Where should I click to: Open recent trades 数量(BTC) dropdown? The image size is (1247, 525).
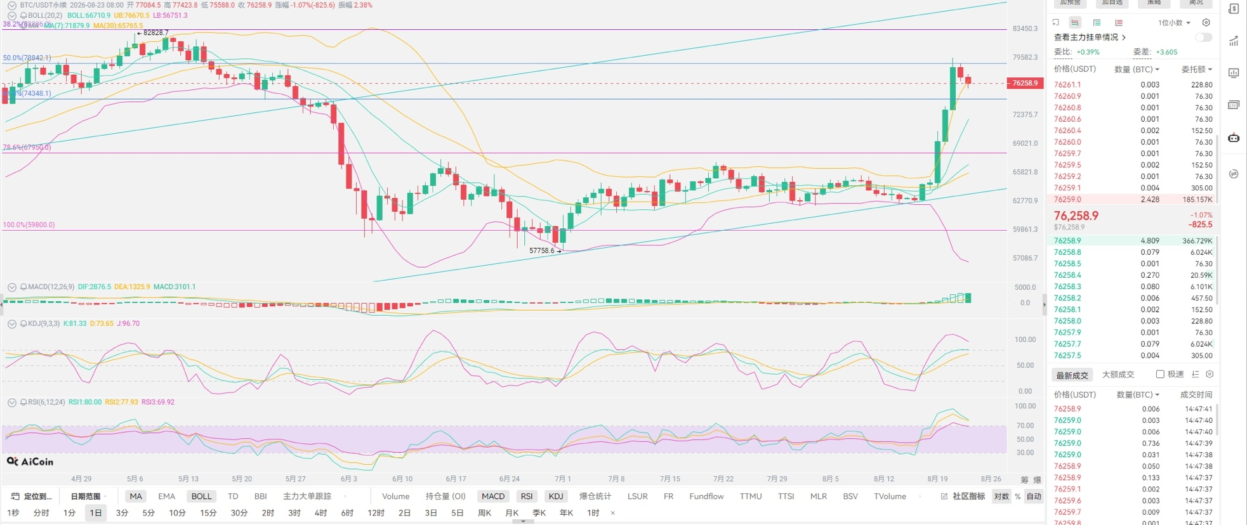[1138, 394]
